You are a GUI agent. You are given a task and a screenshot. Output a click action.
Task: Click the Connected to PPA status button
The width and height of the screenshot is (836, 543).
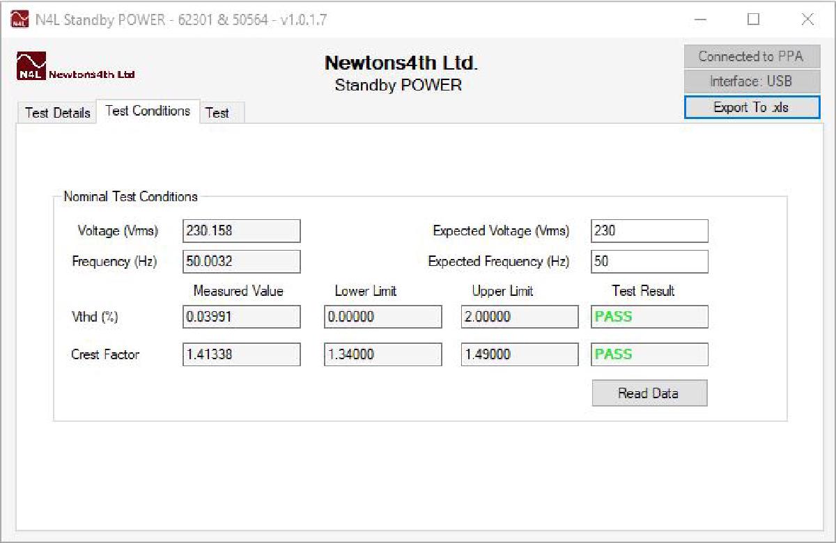pyautogui.click(x=752, y=56)
